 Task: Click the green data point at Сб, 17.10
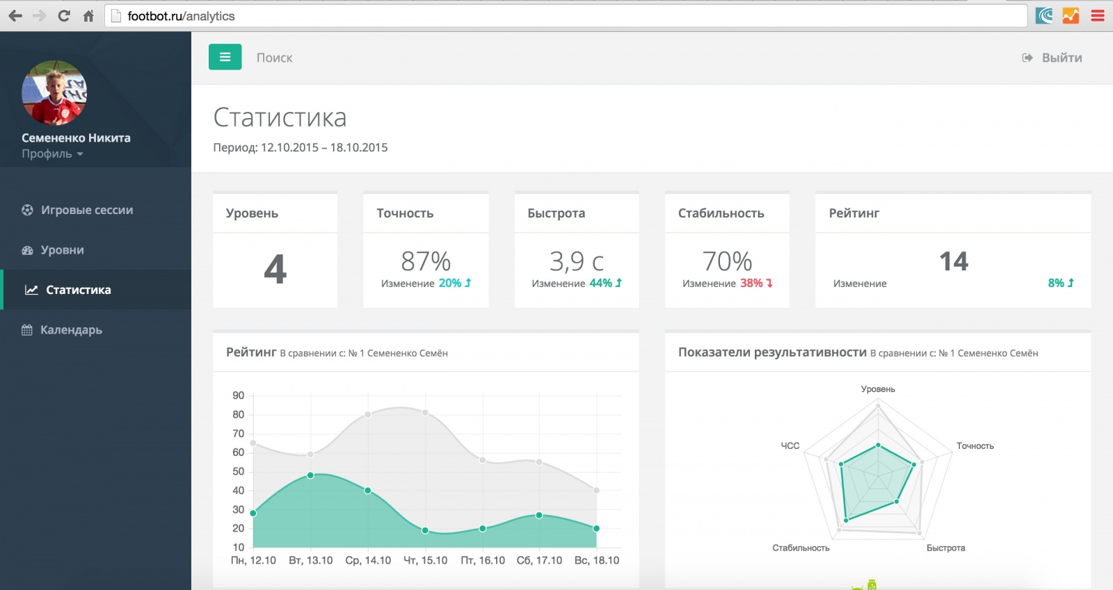[539, 515]
